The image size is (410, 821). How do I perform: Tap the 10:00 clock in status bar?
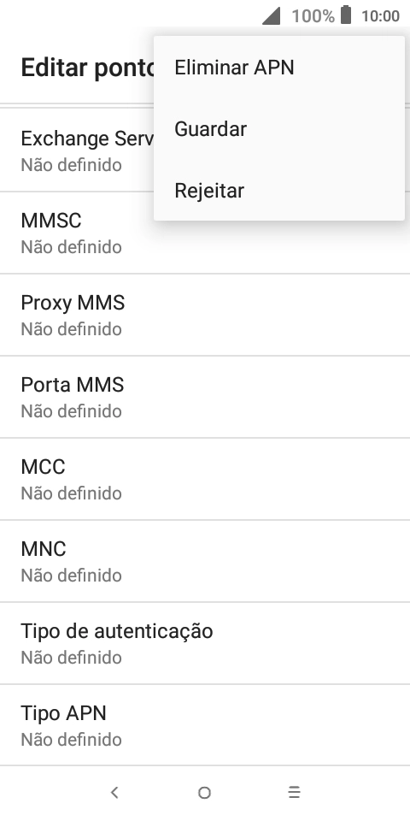coord(381,16)
